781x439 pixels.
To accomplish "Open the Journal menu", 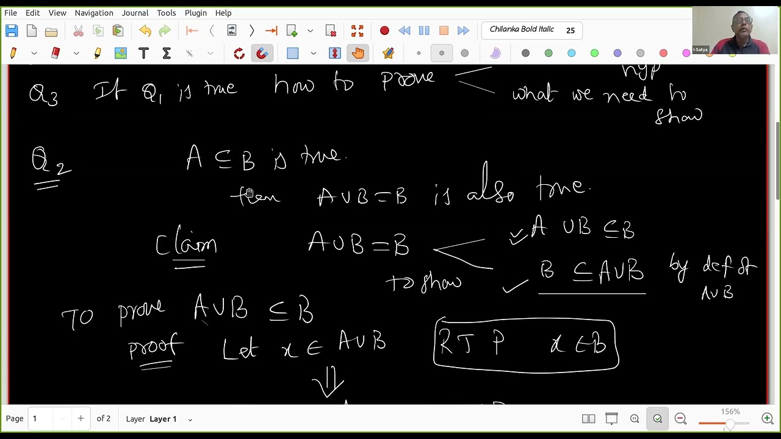I will click(135, 13).
